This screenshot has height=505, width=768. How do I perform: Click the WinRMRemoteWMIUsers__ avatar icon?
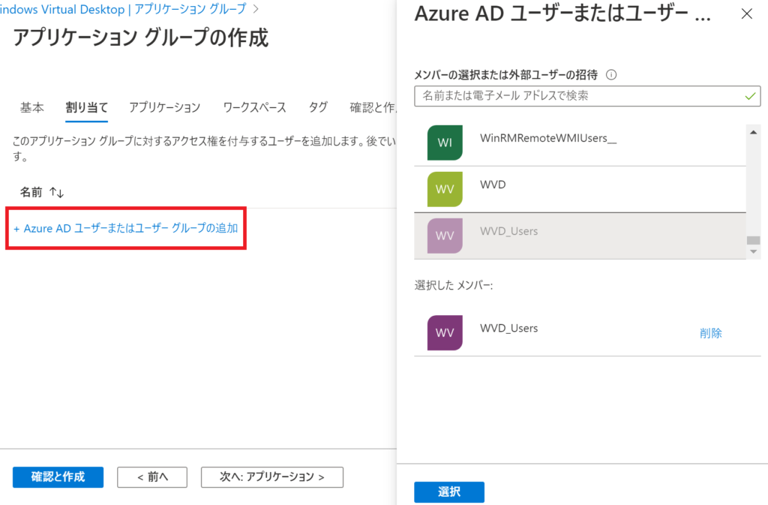pos(445,143)
